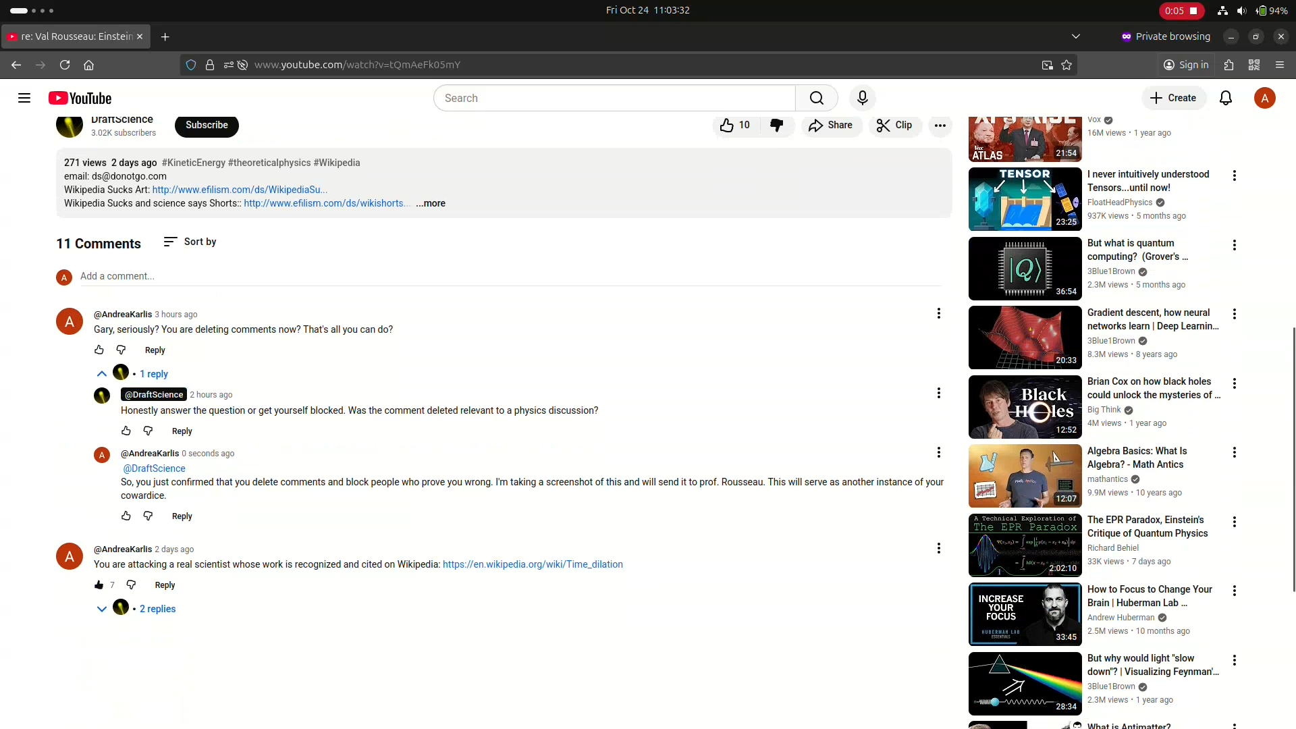Dislike the Wikipedia Time_dilation comment
Viewport: 1296px width, 729px height.
click(x=131, y=585)
